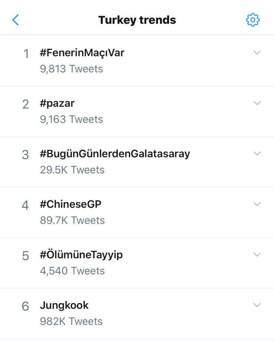Select the #ÖlümüneTayyip trend
The height and width of the screenshot is (341, 274).
point(81,255)
